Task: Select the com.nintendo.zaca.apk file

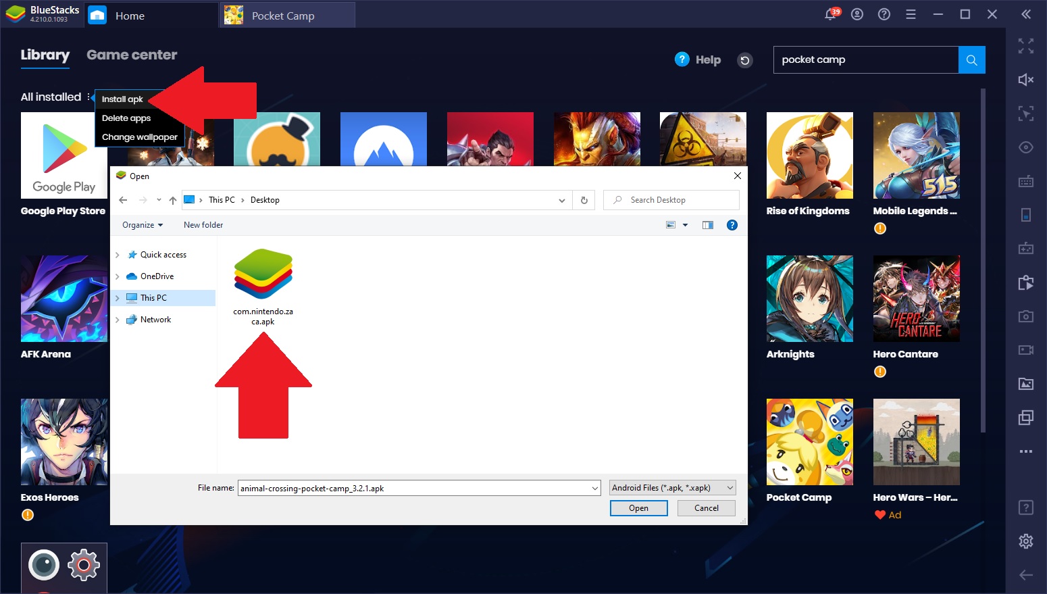Action: tap(263, 287)
